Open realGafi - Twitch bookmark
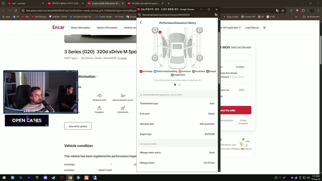Viewport: 322px width, 181px height. click(x=58, y=17)
